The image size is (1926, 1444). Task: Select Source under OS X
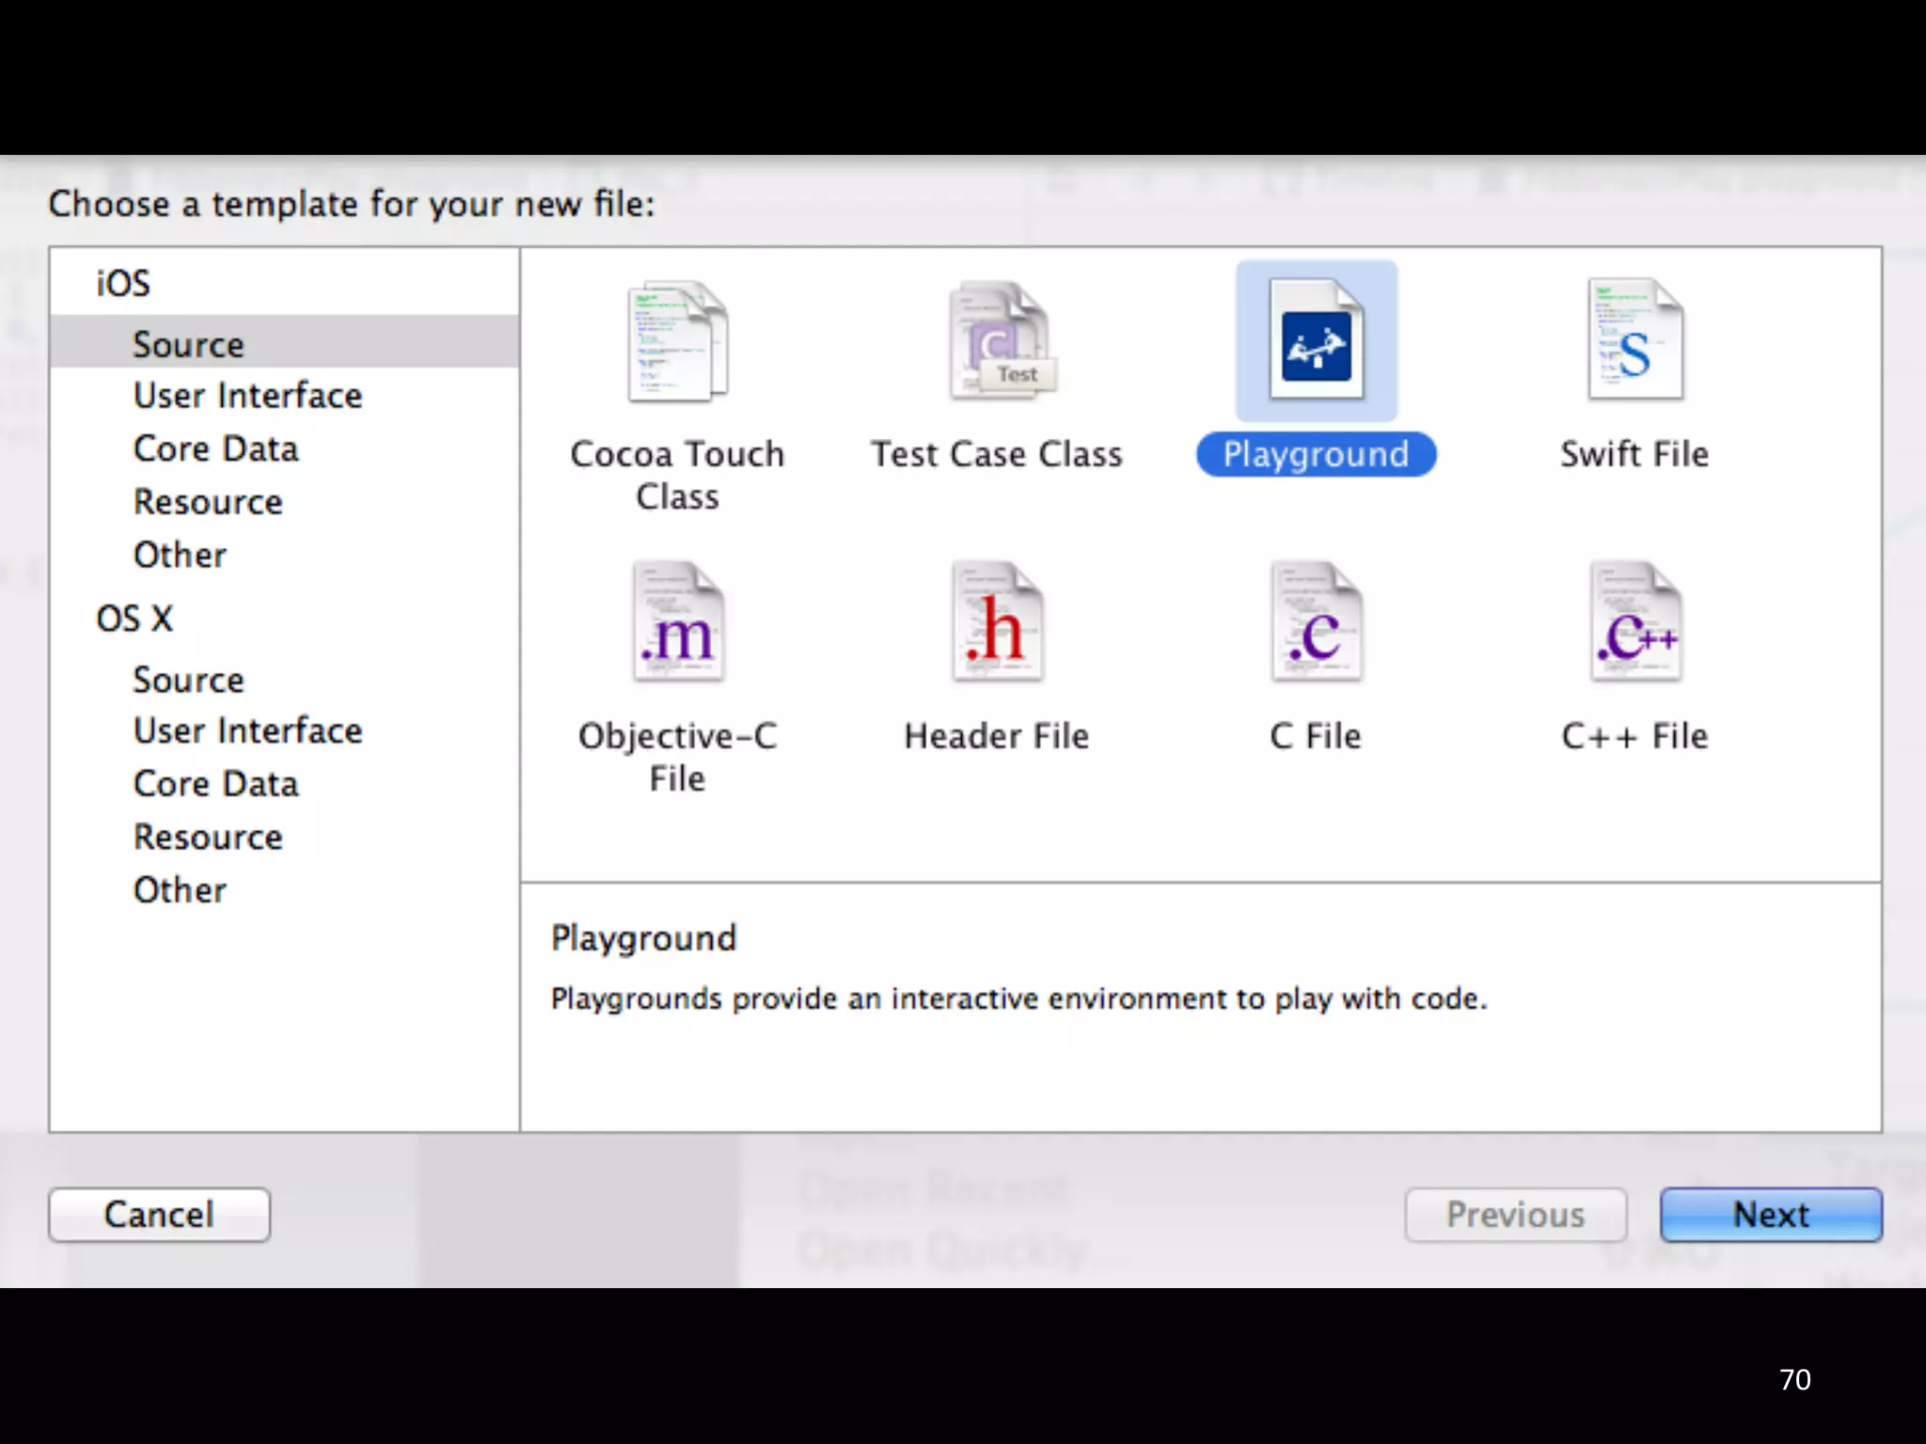point(188,680)
